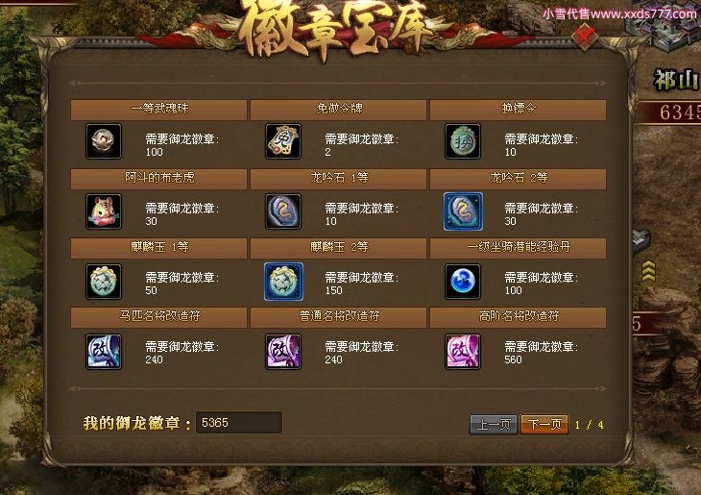The image size is (701, 495).
Task: Pick the 普通名将改造符 purple scroll icon
Action: tap(283, 352)
